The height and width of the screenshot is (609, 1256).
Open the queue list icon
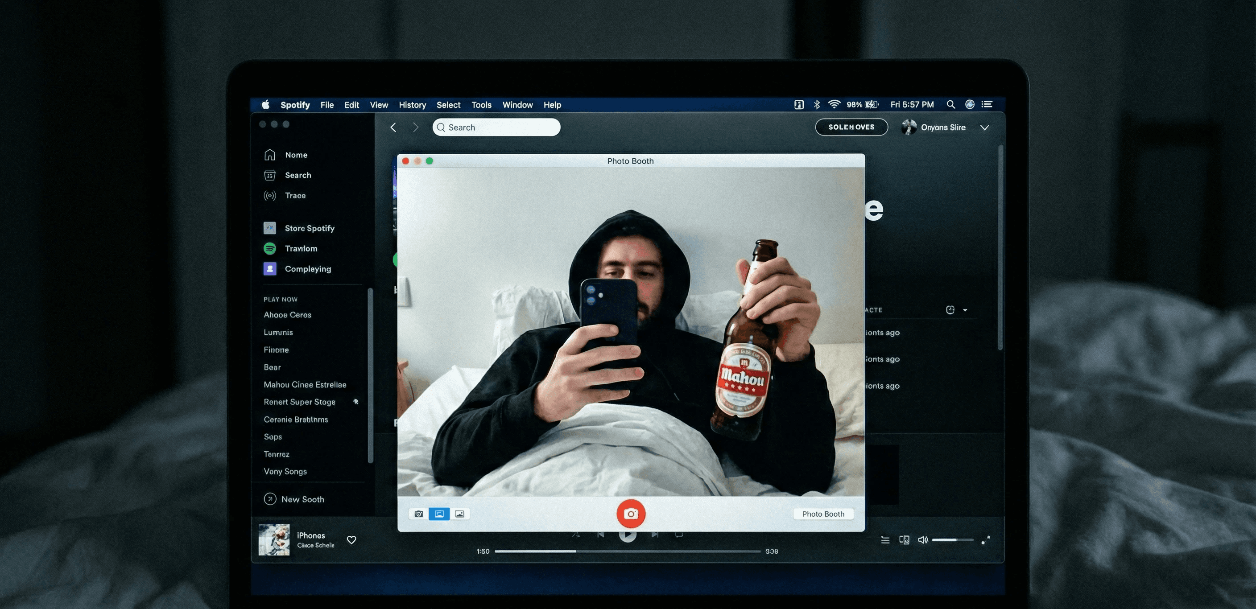tap(885, 540)
